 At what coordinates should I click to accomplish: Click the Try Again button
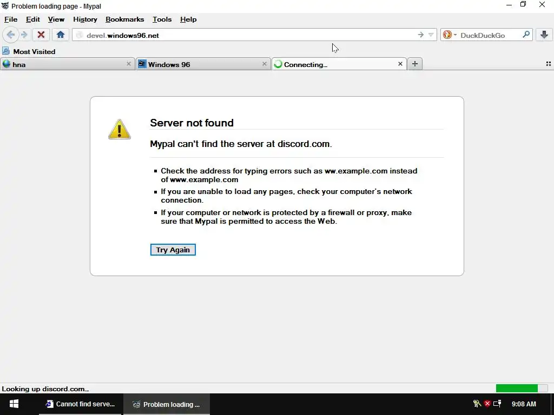173,250
